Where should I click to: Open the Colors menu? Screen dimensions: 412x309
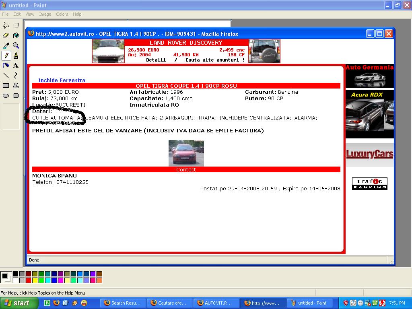coord(62,14)
